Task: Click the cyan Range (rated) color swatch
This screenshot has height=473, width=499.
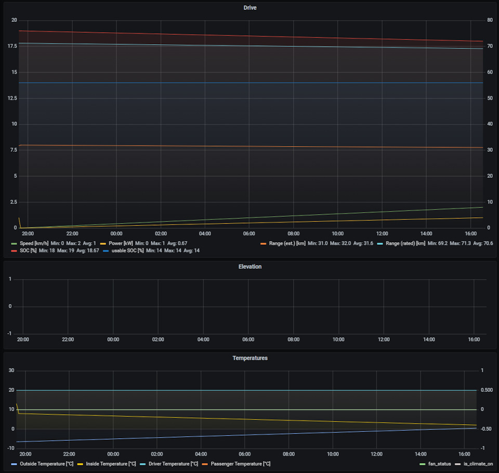Action: (x=380, y=243)
